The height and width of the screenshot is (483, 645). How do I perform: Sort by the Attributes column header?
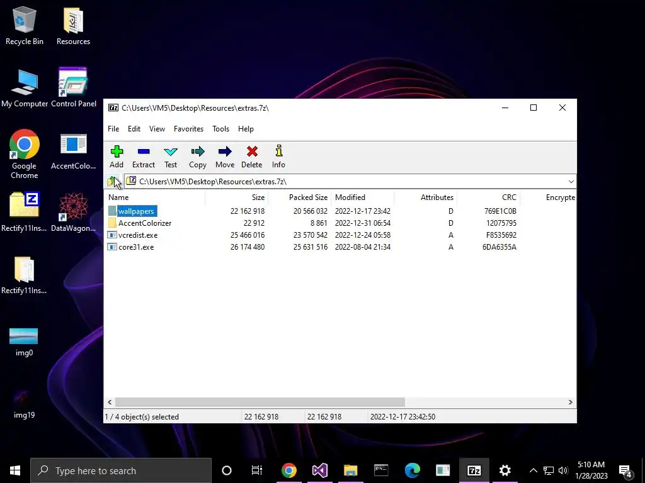(x=425, y=197)
